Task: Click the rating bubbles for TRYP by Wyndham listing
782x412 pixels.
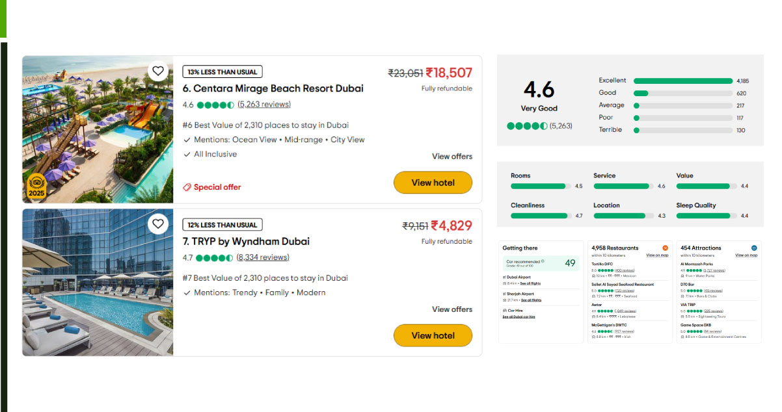Action: point(214,258)
